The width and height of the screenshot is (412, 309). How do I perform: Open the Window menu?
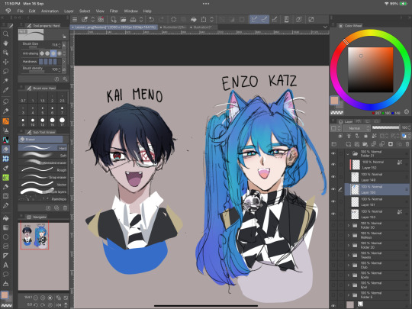(x=131, y=11)
